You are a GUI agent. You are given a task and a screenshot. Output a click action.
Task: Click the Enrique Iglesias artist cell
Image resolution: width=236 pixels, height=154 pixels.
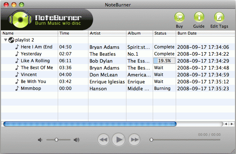[x=107, y=82]
